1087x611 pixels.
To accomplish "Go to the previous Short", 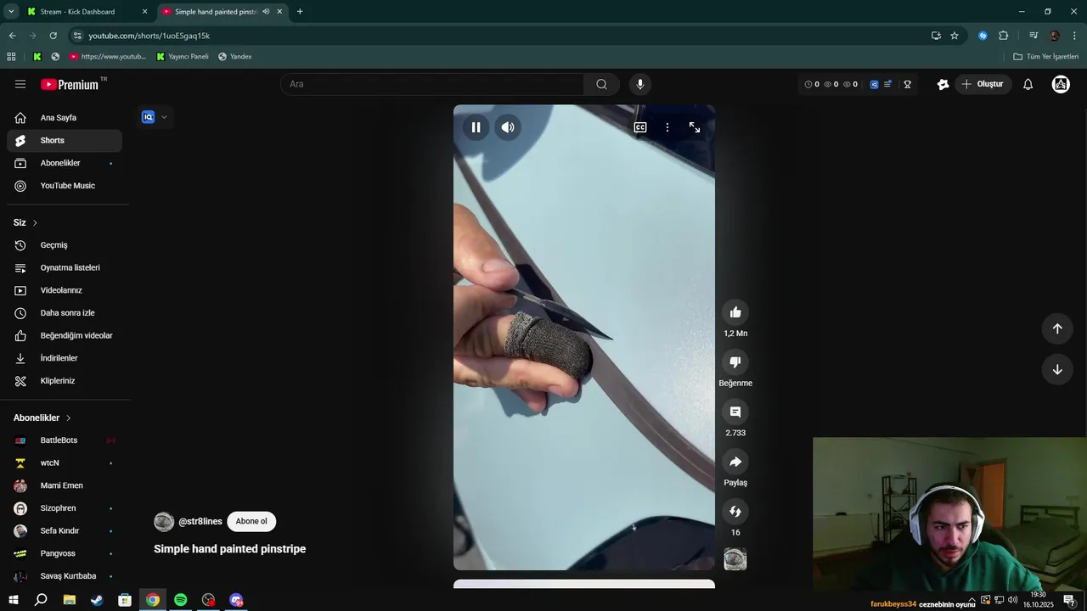I will (1057, 328).
